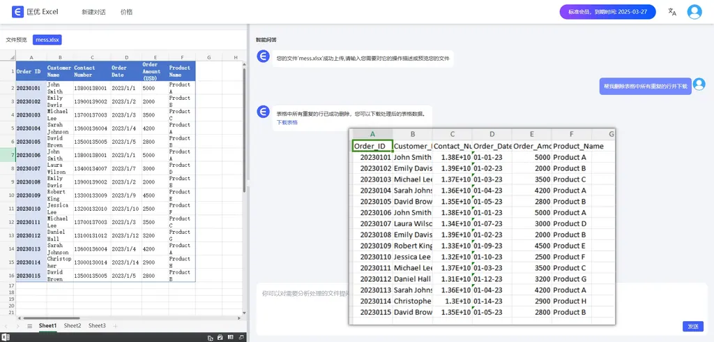Open the user profile avatar

(694, 12)
